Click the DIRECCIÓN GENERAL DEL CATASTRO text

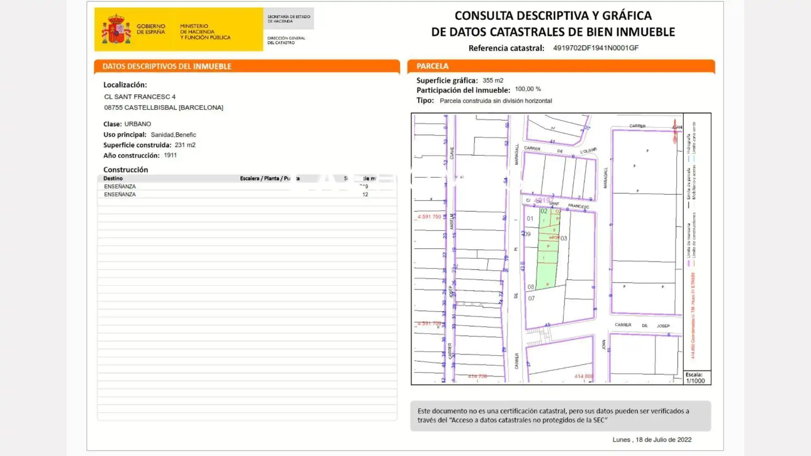click(x=286, y=40)
